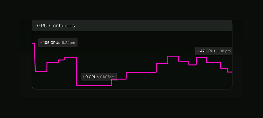This screenshot has width=263, height=118.
Task: Click the 1:08 pm timestamp
Action: 224,51
